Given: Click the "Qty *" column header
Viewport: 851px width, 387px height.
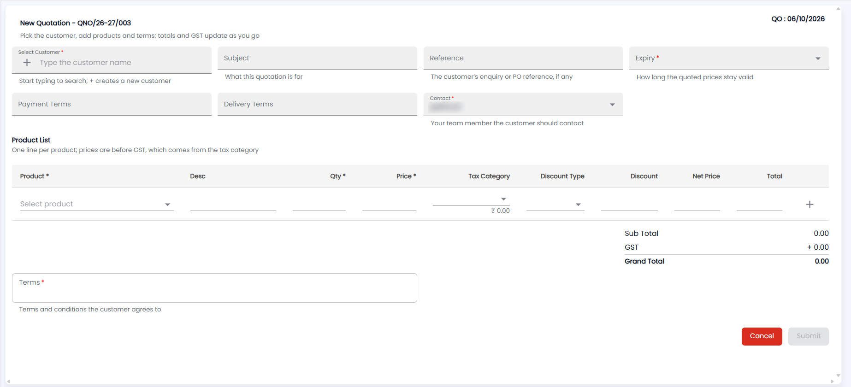Looking at the screenshot, I should [338, 176].
